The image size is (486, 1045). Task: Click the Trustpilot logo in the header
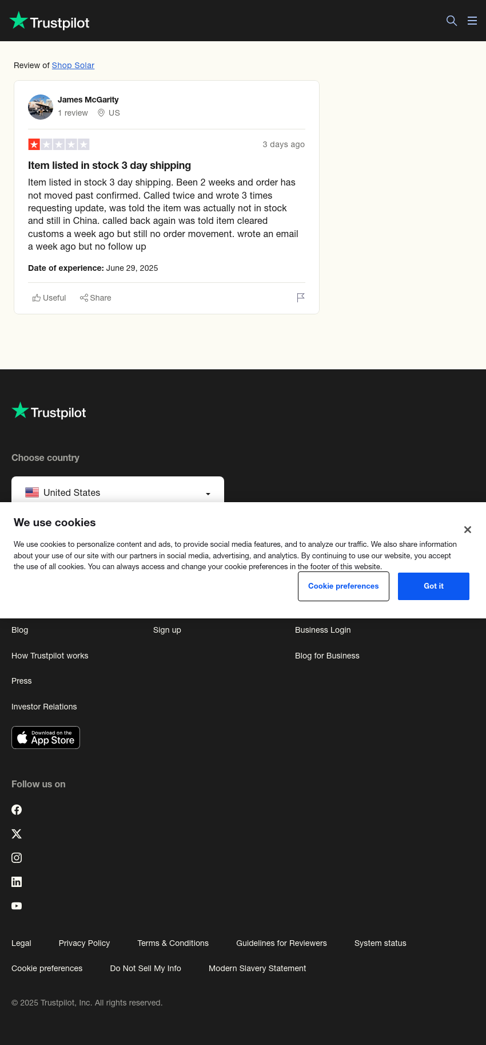pos(50,21)
